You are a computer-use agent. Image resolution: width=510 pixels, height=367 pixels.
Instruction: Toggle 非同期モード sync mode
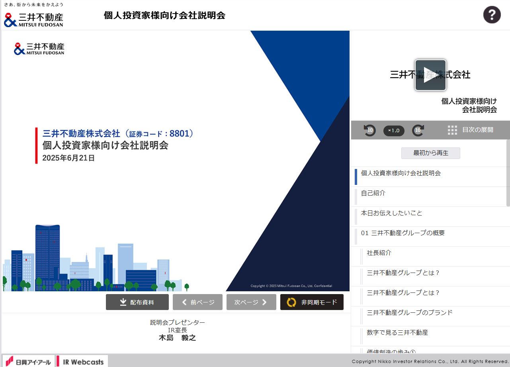[312, 302]
